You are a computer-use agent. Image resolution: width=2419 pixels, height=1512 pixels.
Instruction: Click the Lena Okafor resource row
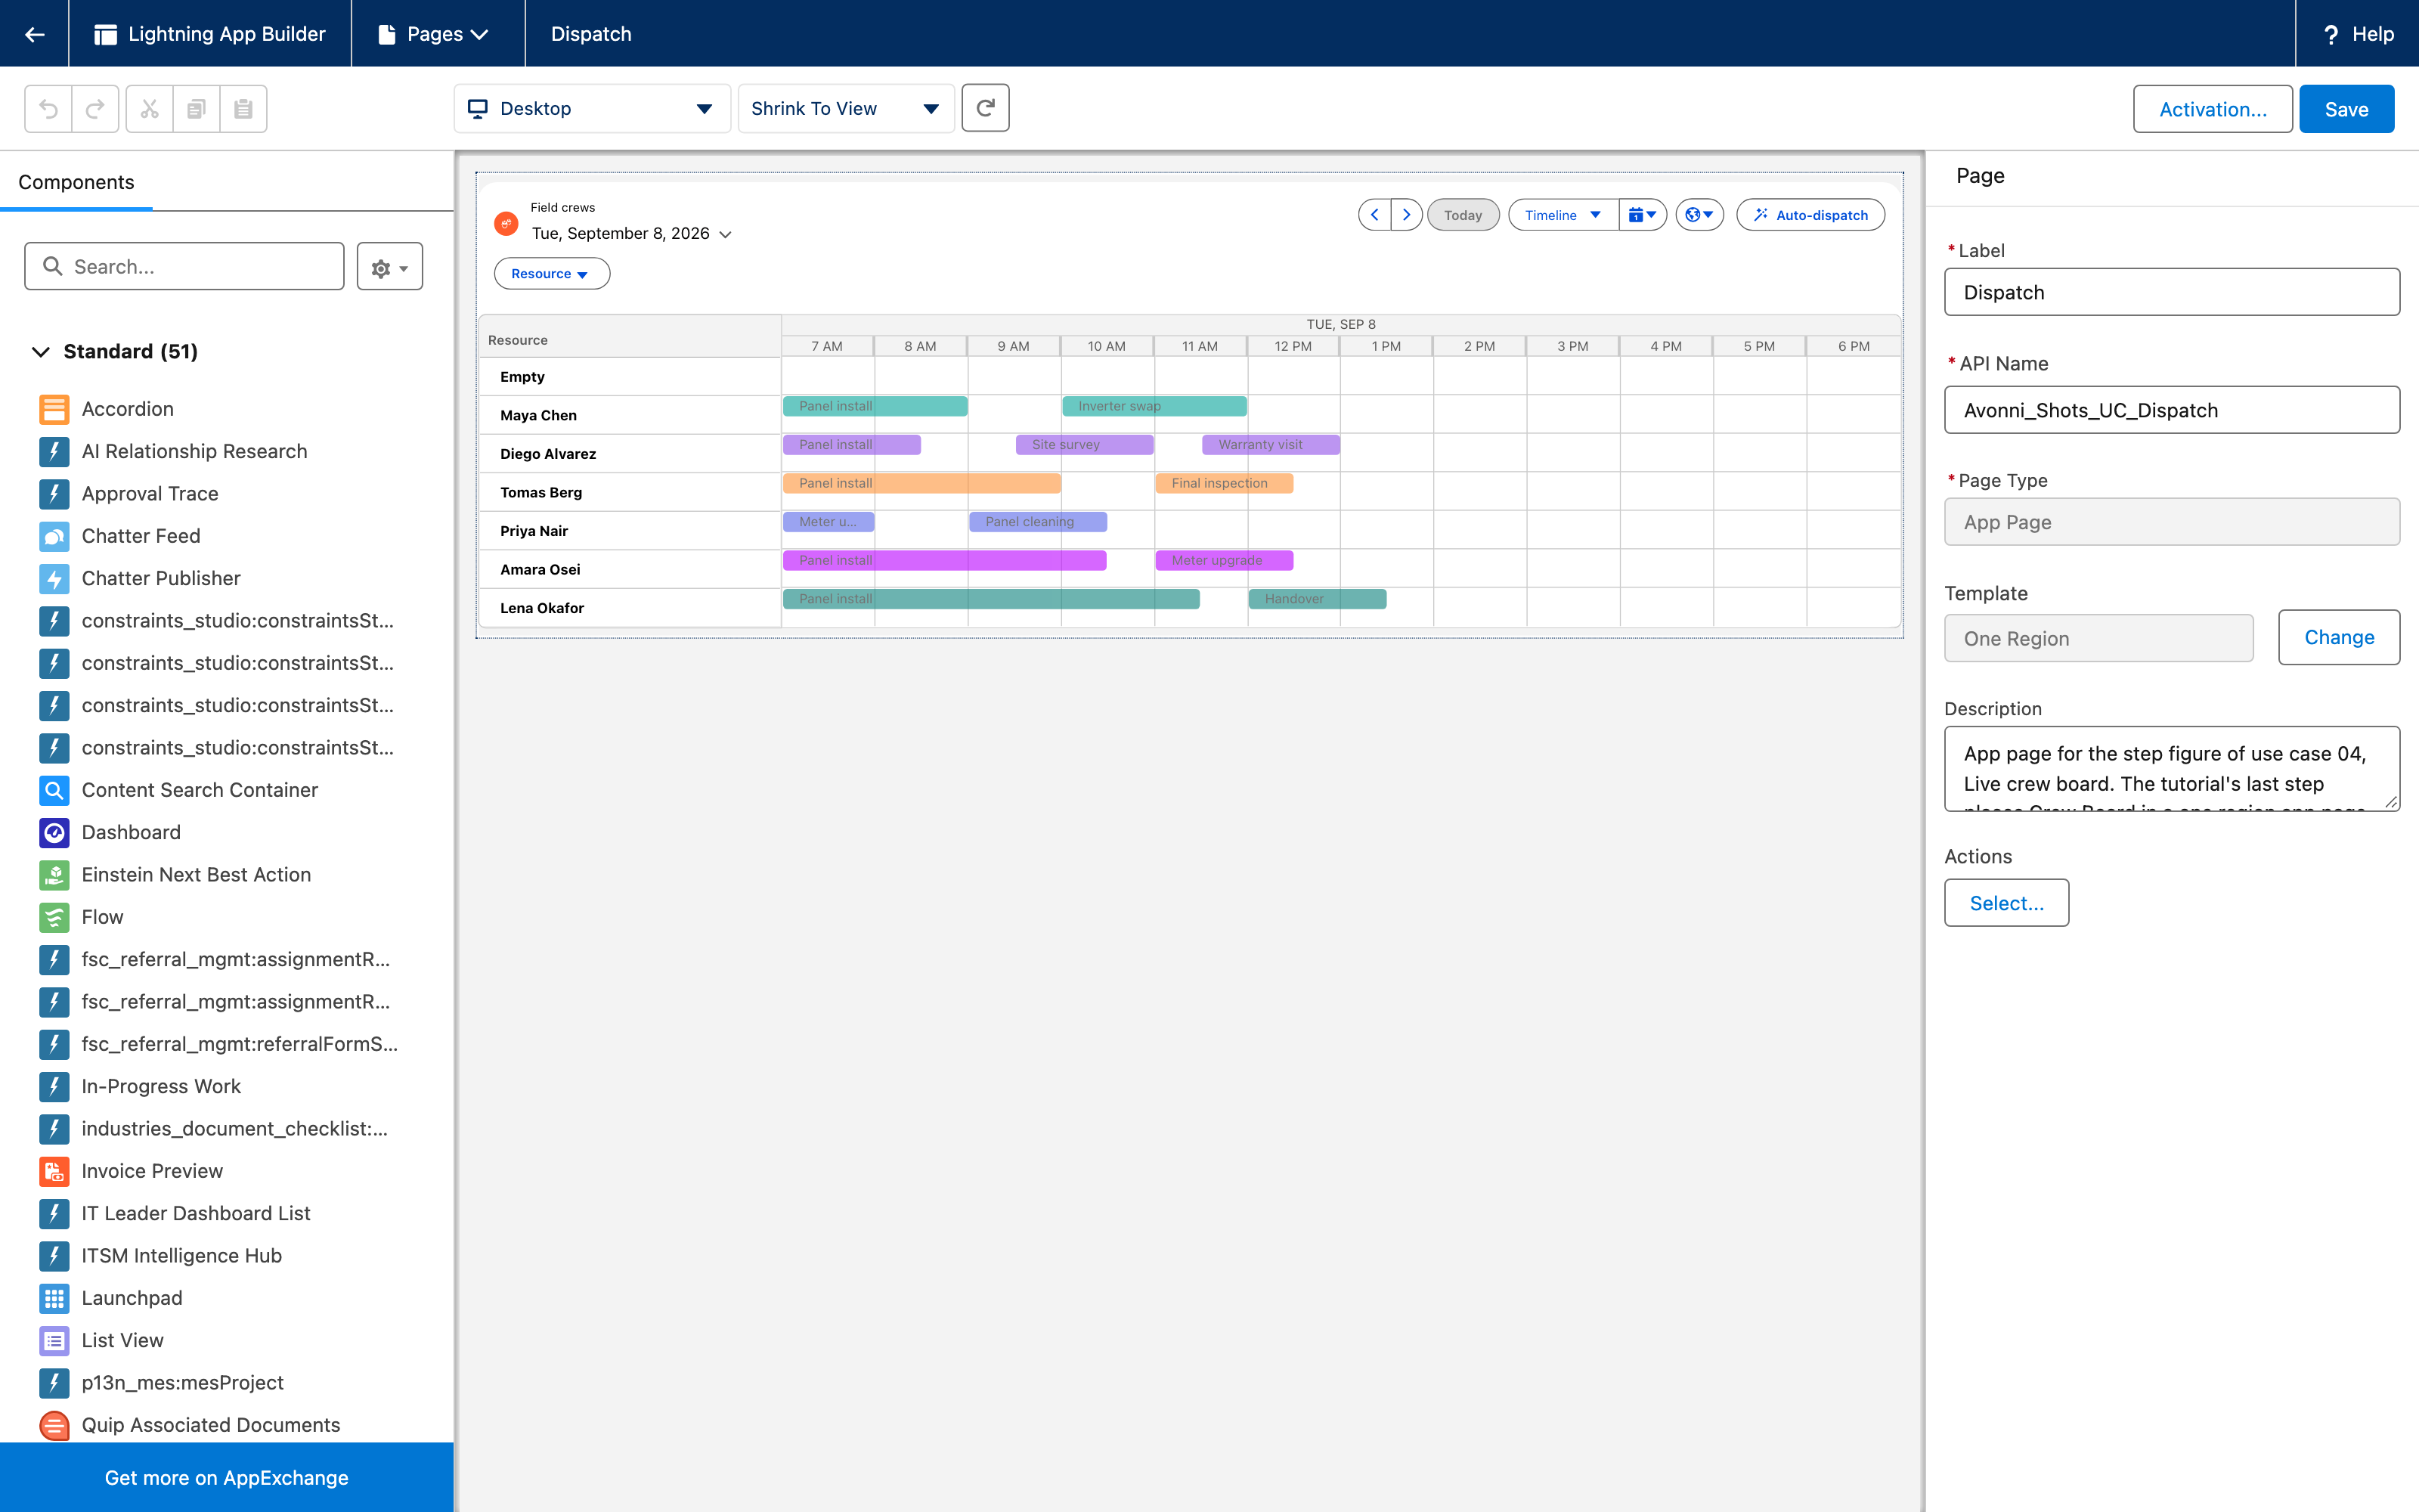pyautogui.click(x=630, y=608)
